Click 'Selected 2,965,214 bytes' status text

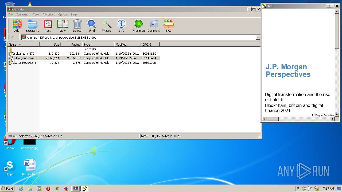(40, 136)
